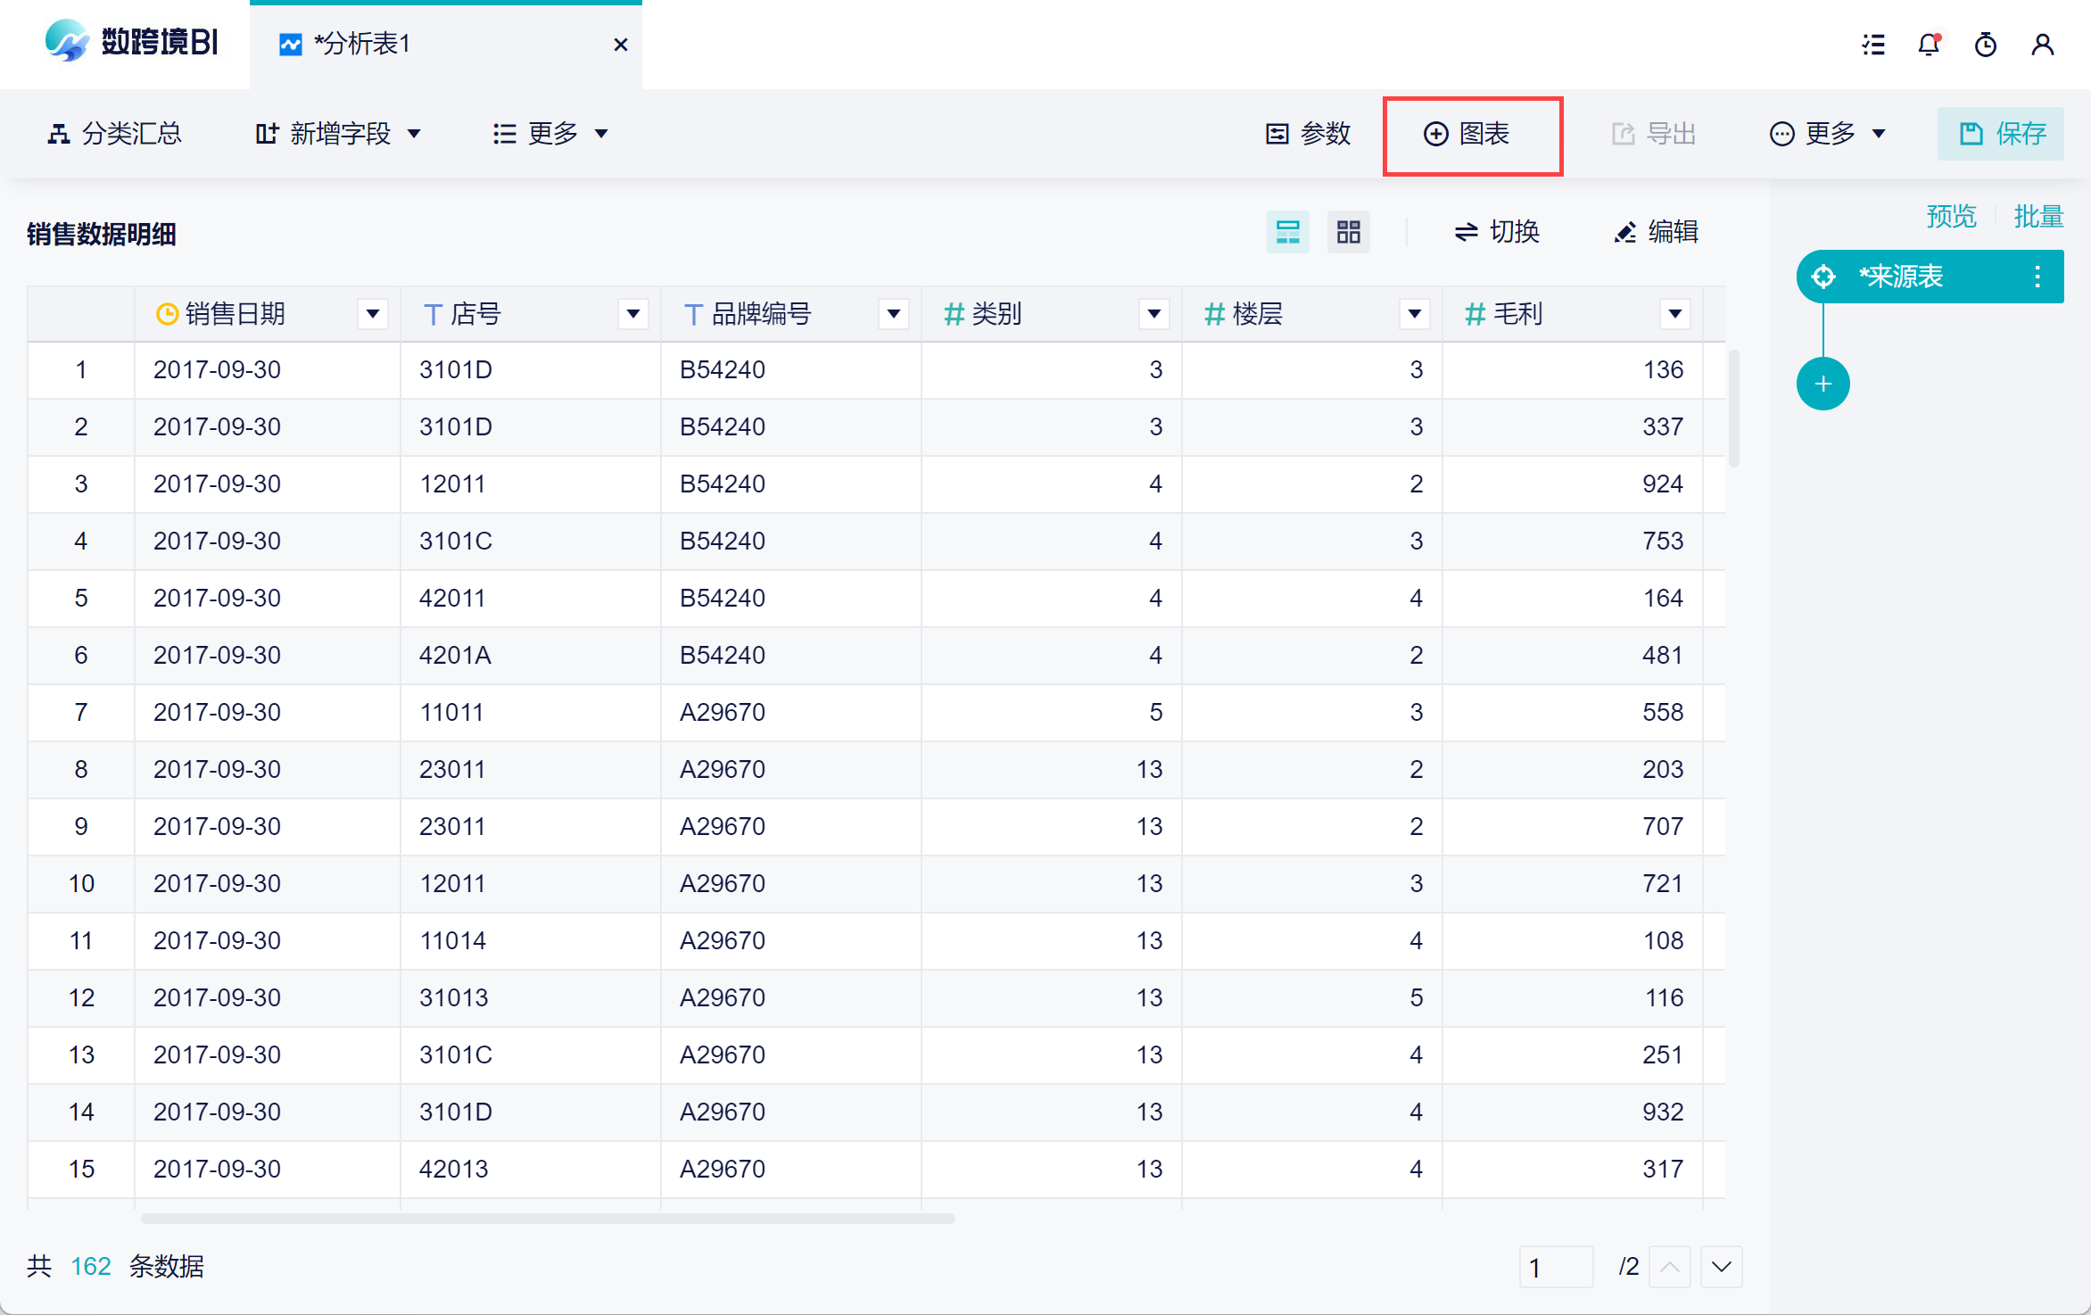The image size is (2091, 1315).
Task: Open the 新增字段 dropdown
Action: [x=339, y=134]
